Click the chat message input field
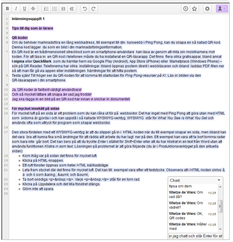Image resolution: width=233 pixels, height=242 pixels. coord(195,236)
